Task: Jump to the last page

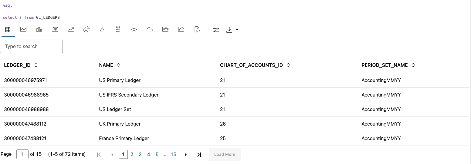Action: (x=199, y=155)
